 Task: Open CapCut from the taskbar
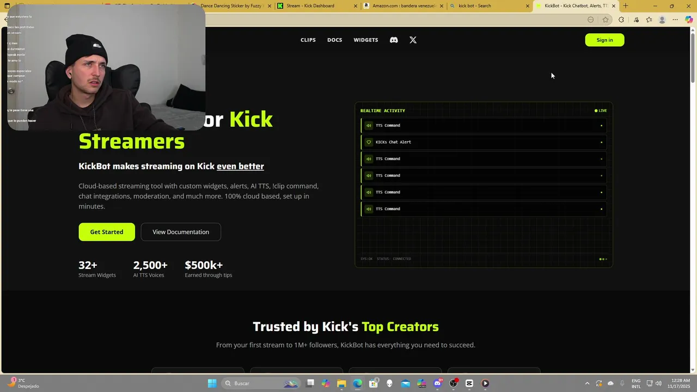(x=469, y=383)
